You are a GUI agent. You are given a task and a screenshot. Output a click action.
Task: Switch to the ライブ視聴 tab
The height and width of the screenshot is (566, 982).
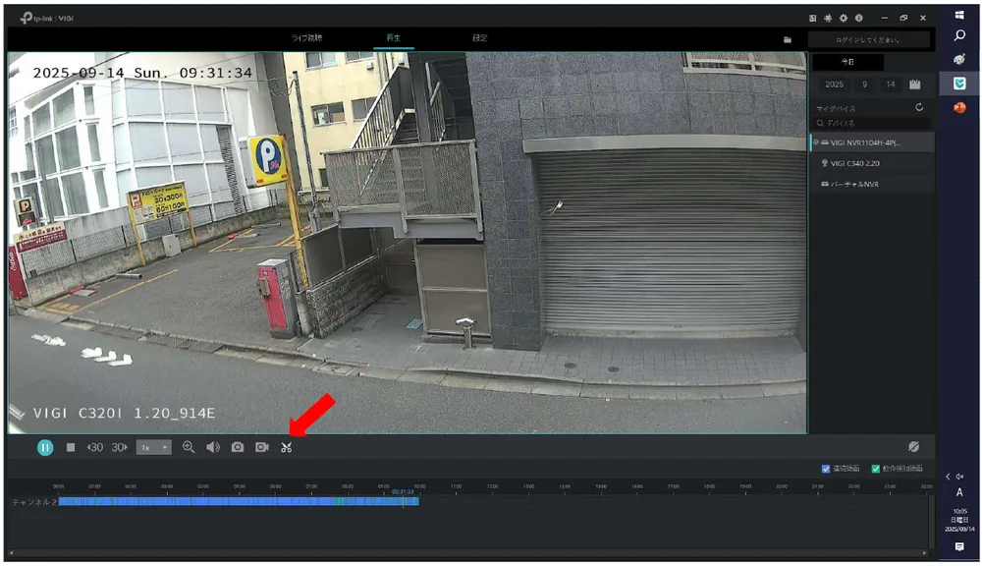click(x=306, y=37)
